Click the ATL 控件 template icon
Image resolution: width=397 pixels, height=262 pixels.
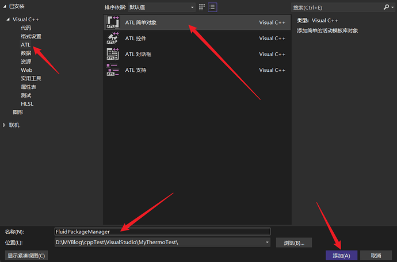113,38
